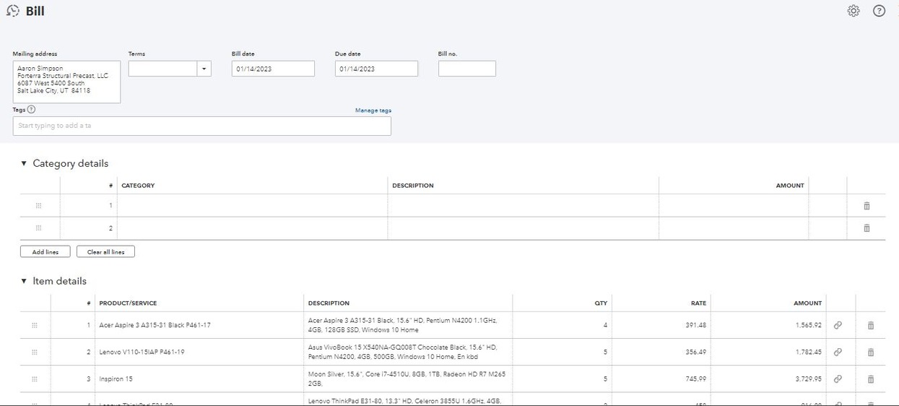Collapse the Category details section
This screenshot has height=406, width=899.
coord(24,164)
